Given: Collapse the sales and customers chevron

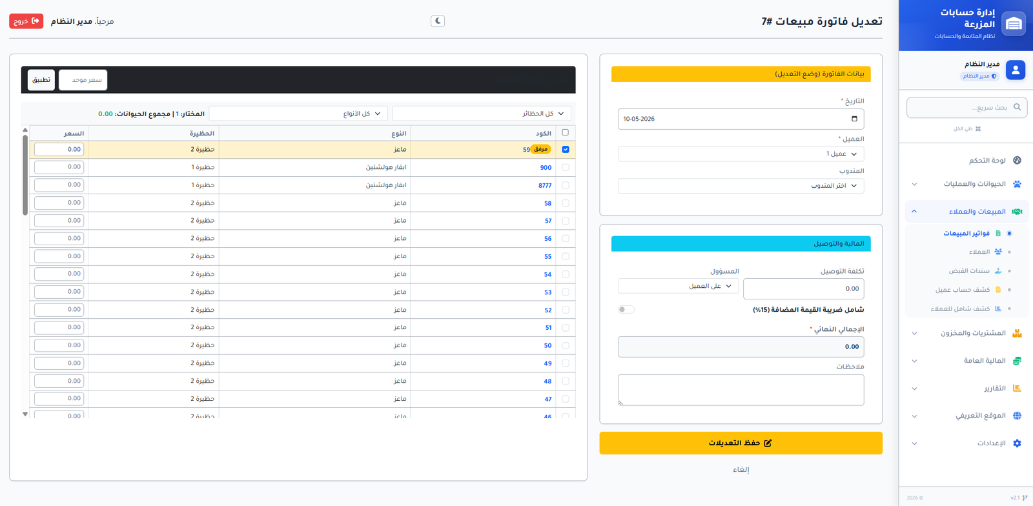Looking at the screenshot, I should coord(914,211).
